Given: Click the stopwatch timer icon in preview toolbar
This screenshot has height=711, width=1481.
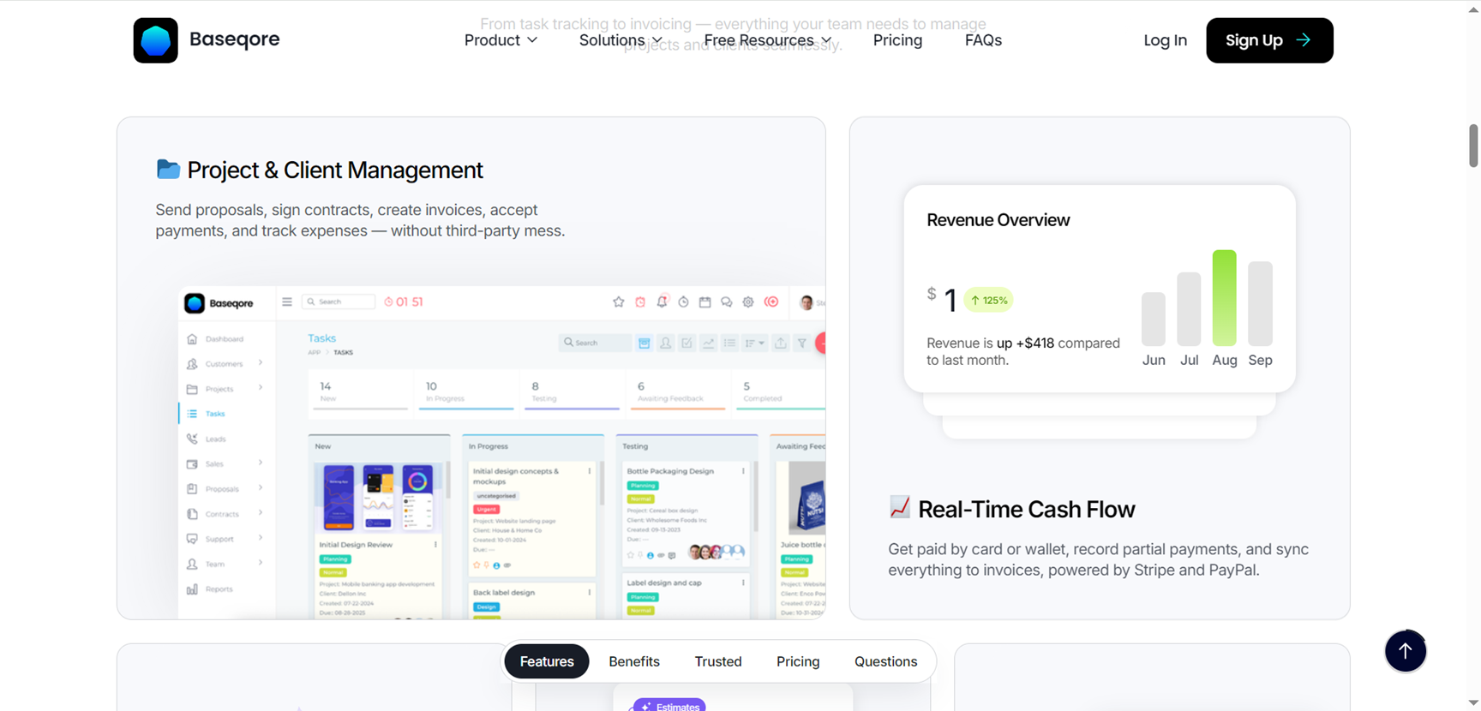Looking at the screenshot, I should pos(683,302).
